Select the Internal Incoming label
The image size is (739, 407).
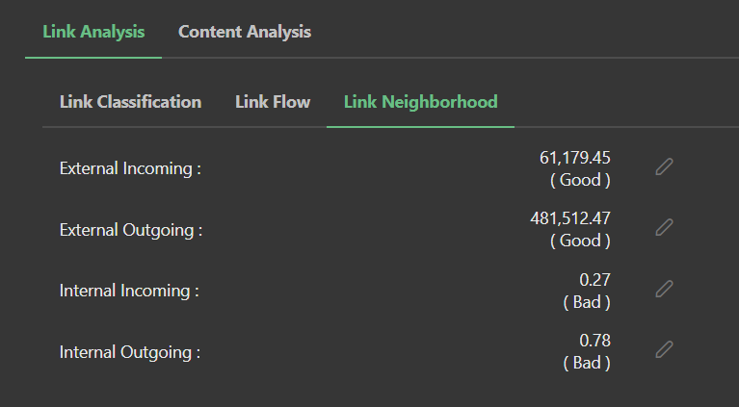pos(129,291)
